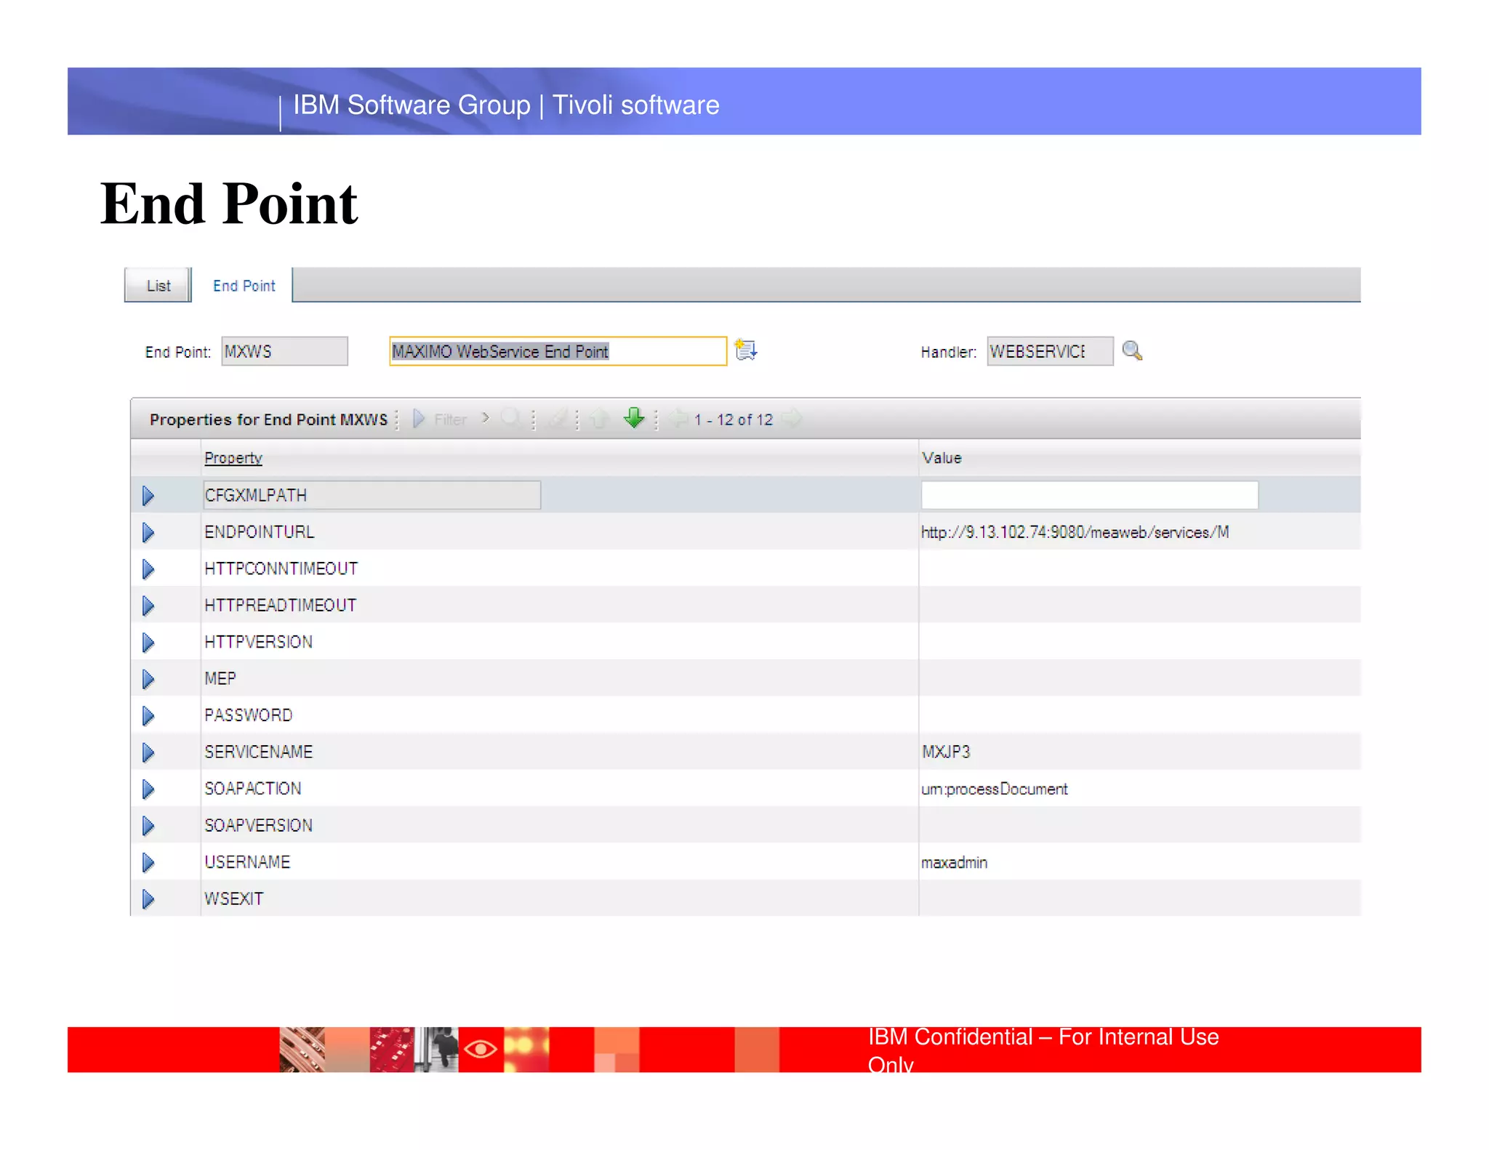This screenshot has height=1150, width=1489.
Task: Click the faded filter search magnifier icon
Action: [511, 418]
